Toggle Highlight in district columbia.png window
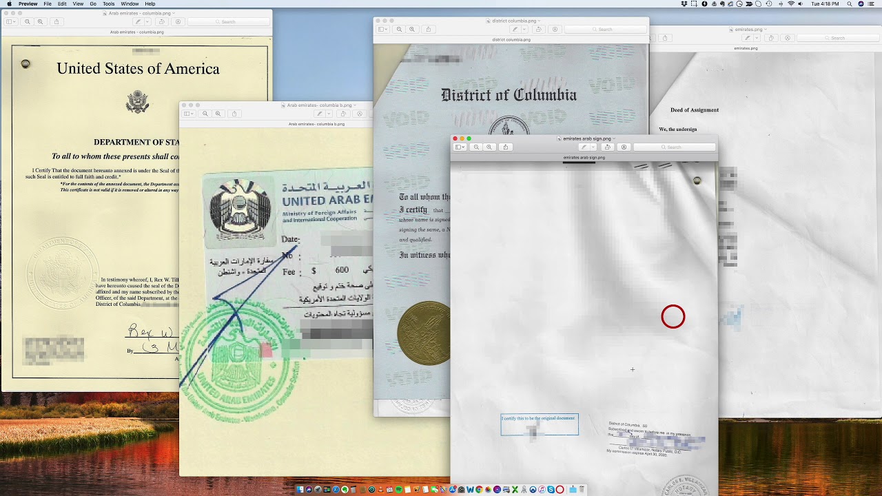Image resolution: width=882 pixels, height=496 pixels. [x=514, y=29]
